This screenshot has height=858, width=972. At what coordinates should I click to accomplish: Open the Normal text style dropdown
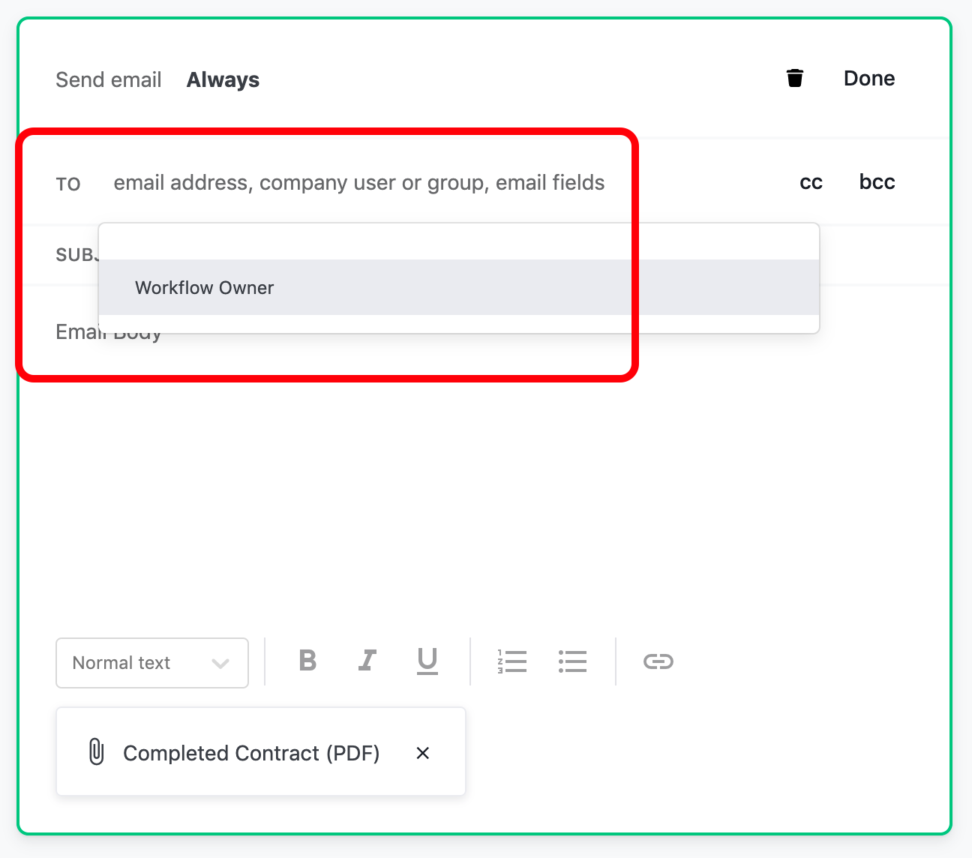tap(151, 663)
